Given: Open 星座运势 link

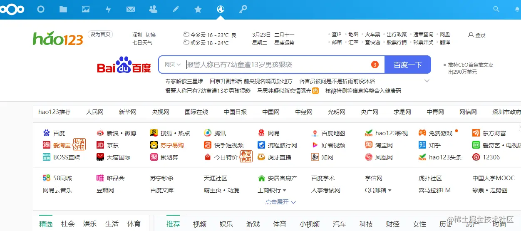Looking at the screenshot, I should click(x=284, y=42).
